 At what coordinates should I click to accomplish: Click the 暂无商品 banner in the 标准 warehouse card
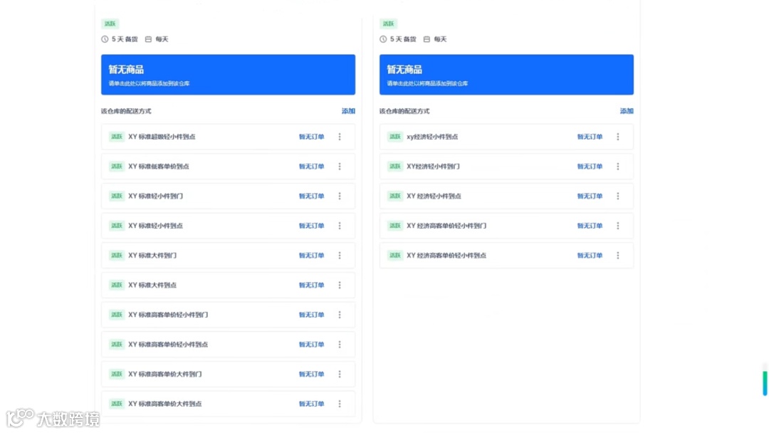click(228, 75)
